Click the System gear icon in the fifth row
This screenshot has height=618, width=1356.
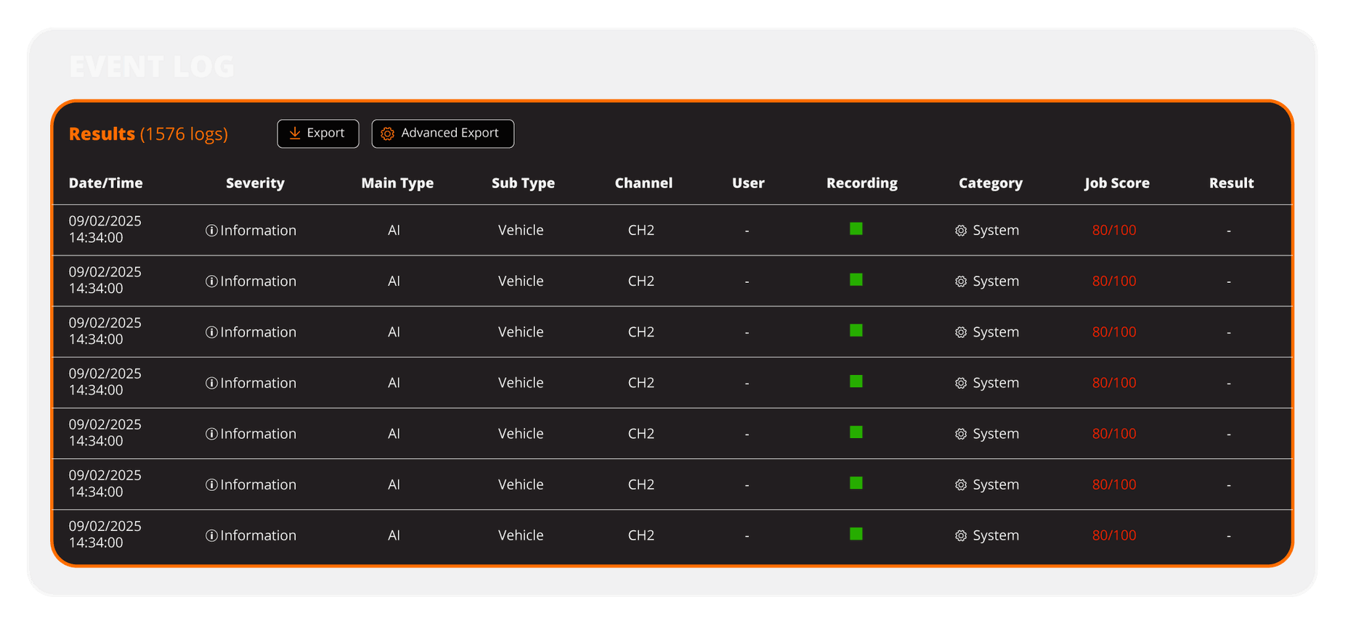[961, 434]
